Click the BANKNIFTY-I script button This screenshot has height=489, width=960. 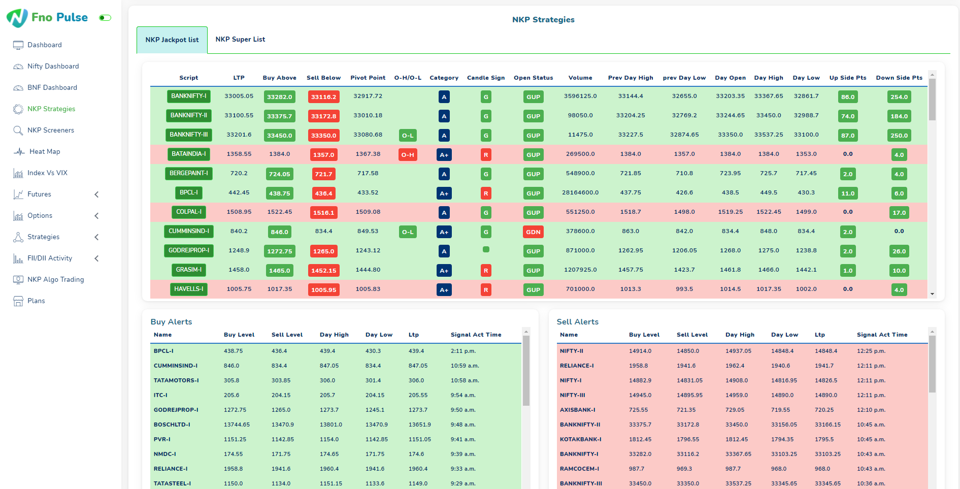[x=189, y=96]
